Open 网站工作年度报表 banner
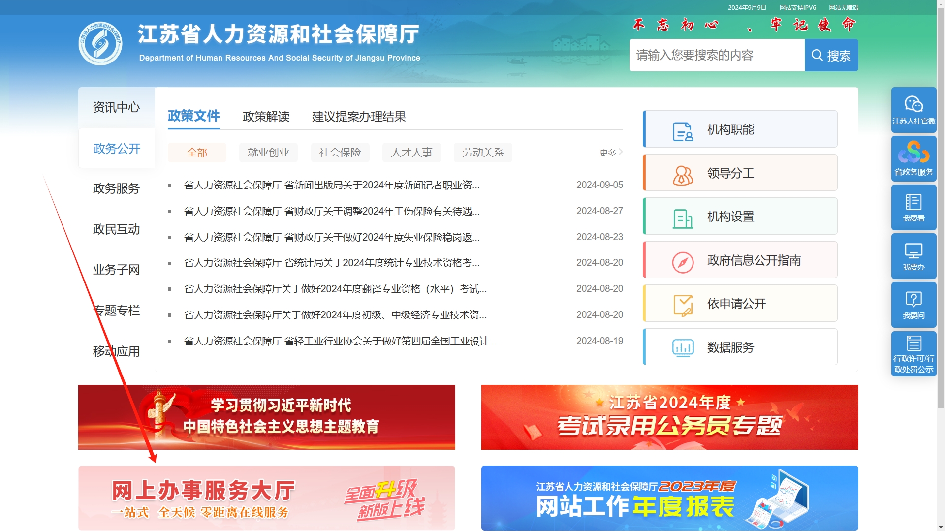 (669, 498)
